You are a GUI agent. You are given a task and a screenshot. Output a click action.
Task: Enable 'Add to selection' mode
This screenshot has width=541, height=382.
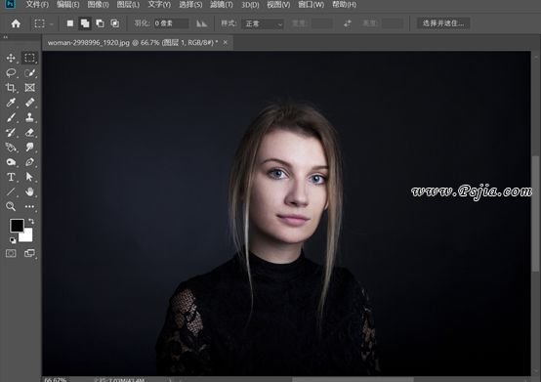85,23
